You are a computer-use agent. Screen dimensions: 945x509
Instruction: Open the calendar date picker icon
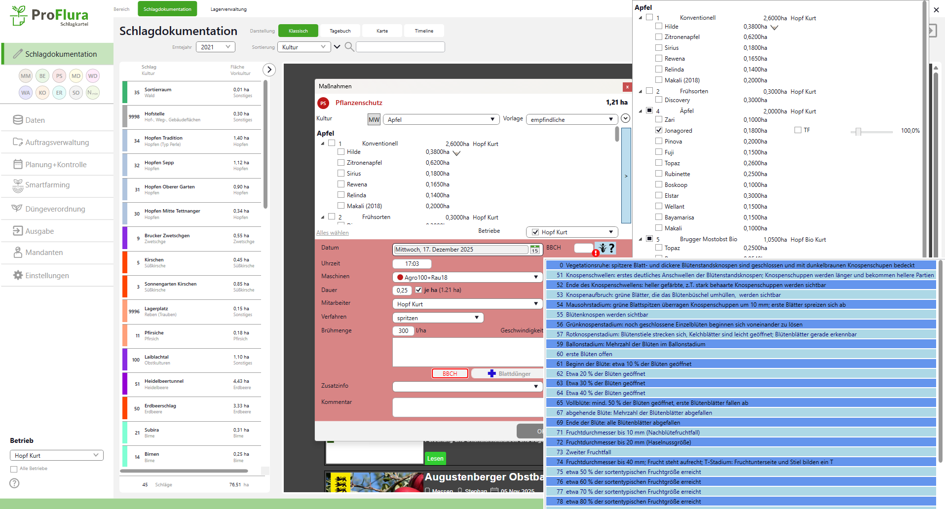click(x=535, y=250)
